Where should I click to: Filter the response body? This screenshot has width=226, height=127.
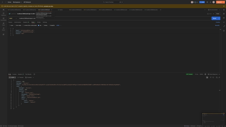[x=211, y=77]
